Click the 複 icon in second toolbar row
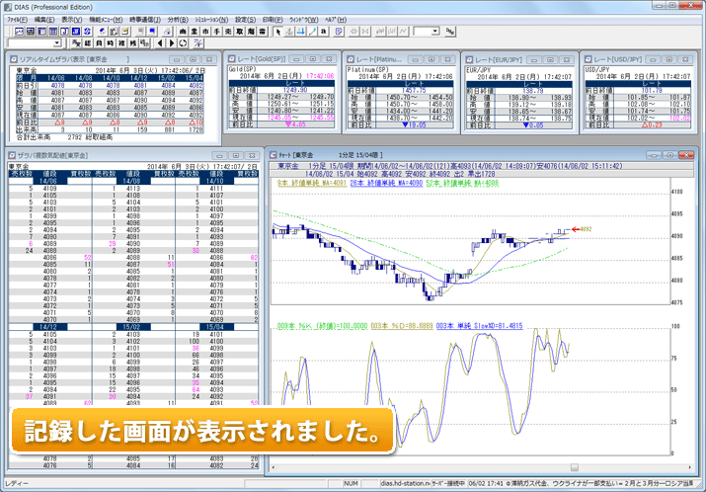Viewport: 706px width, 492px height. 120,43
